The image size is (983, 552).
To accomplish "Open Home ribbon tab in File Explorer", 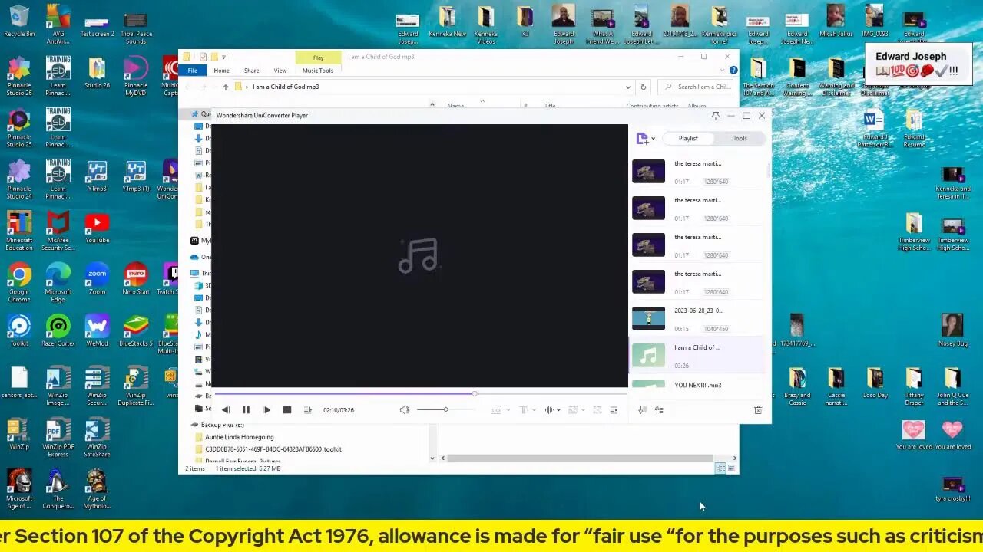I will pyautogui.click(x=221, y=71).
